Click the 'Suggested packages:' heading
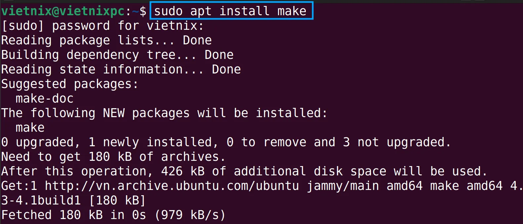Image resolution: width=523 pixels, height=224 pixels. pos(69,84)
